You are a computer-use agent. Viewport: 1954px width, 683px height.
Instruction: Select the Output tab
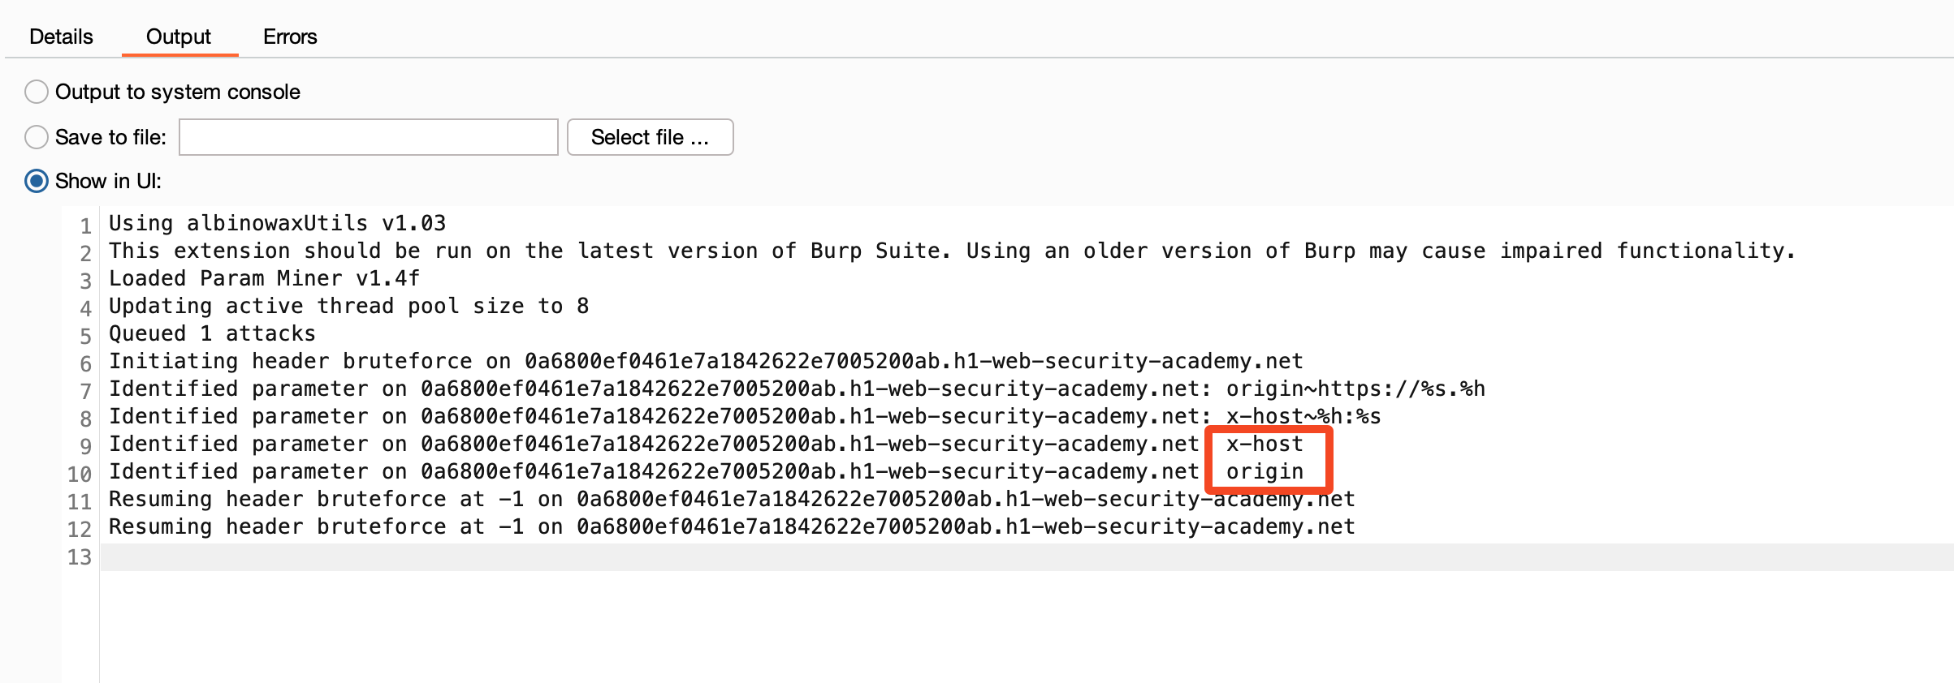tap(179, 37)
